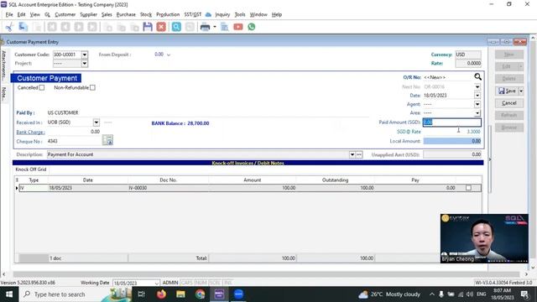
Task: Click the Description ellipsis button
Action: 359,154
